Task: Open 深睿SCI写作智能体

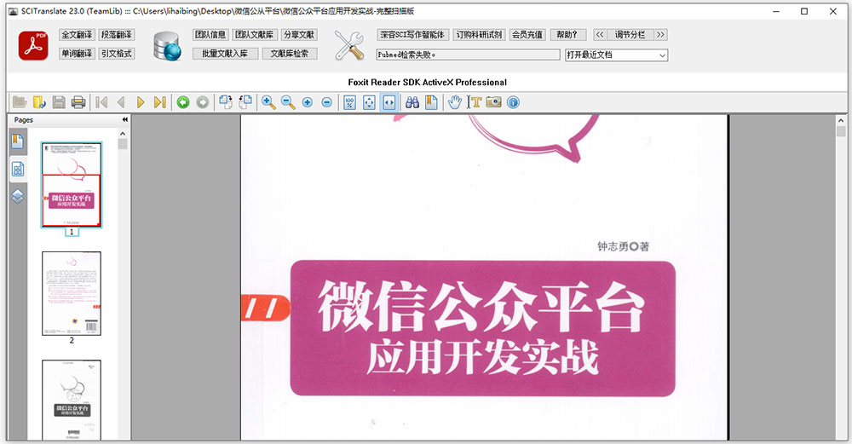Action: [x=412, y=35]
